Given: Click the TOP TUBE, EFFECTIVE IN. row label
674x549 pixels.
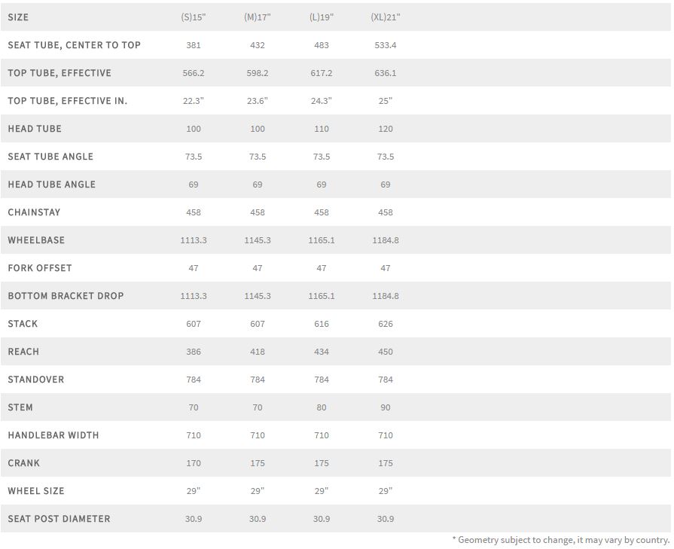Looking at the screenshot, I should pyautogui.click(x=68, y=101).
